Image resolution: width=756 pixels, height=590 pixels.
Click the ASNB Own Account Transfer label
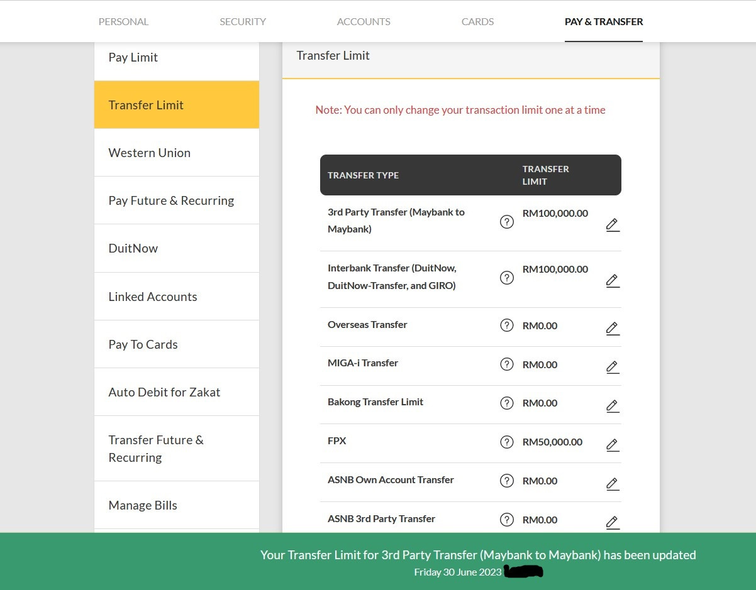(391, 480)
